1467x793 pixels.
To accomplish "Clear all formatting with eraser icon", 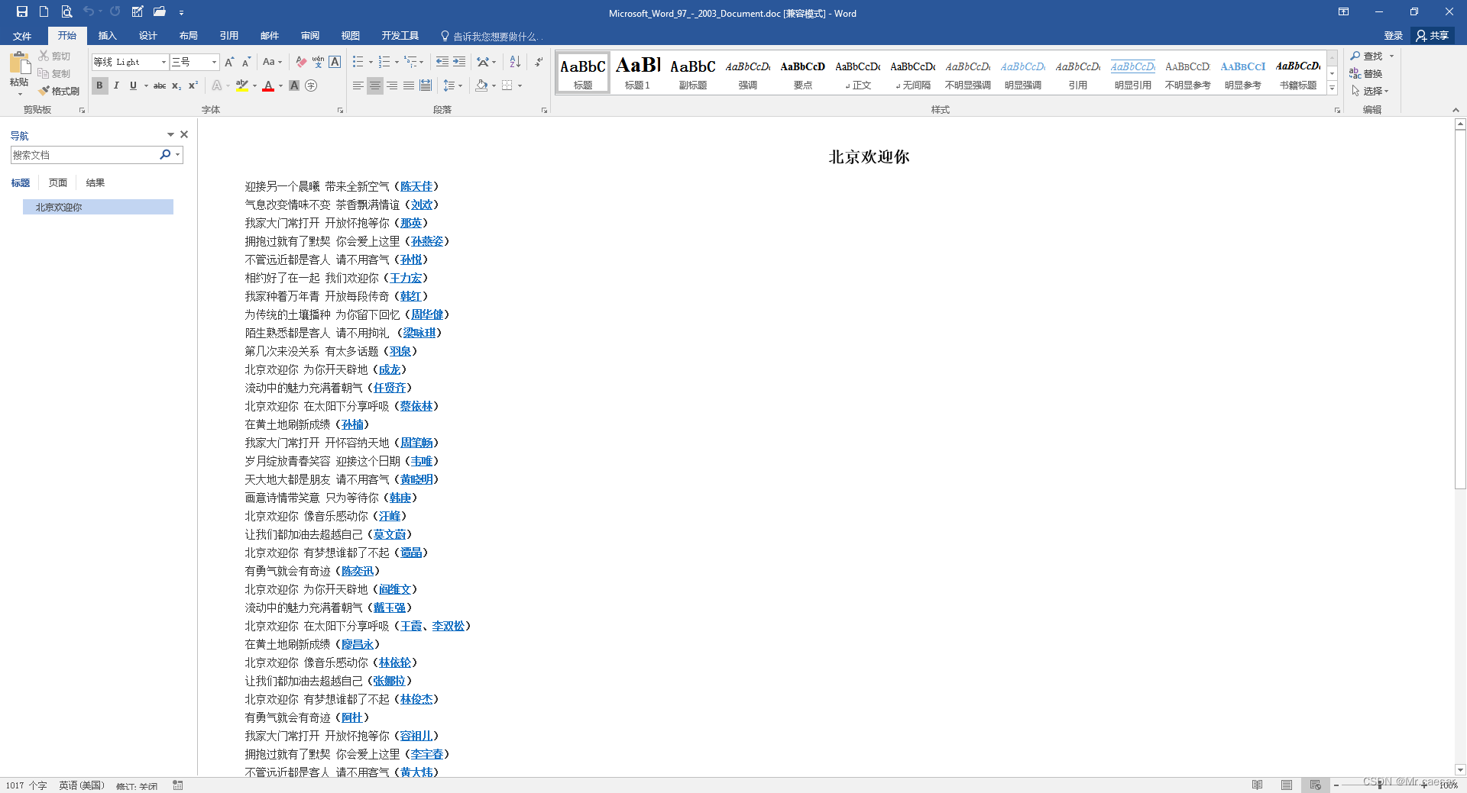I will pos(301,62).
